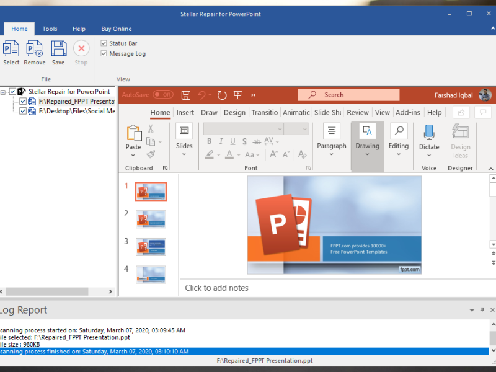Click the Redo/Repeat circular arrow icon

(222, 95)
